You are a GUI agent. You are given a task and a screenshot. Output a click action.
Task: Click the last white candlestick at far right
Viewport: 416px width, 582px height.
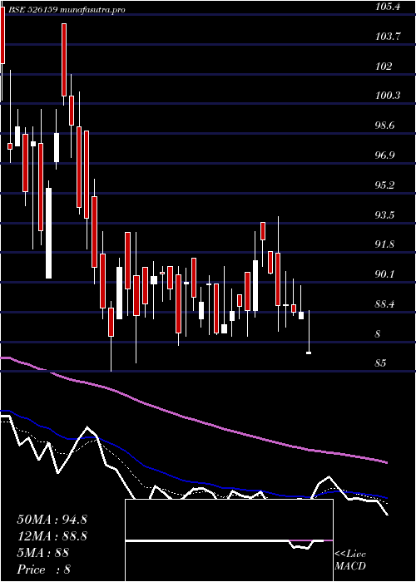tap(309, 353)
